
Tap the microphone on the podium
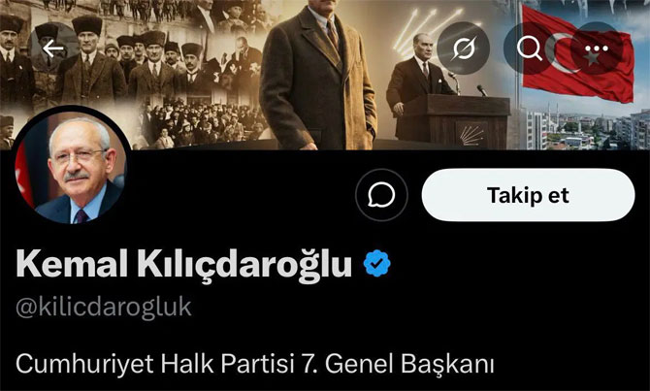pyautogui.click(x=481, y=90)
